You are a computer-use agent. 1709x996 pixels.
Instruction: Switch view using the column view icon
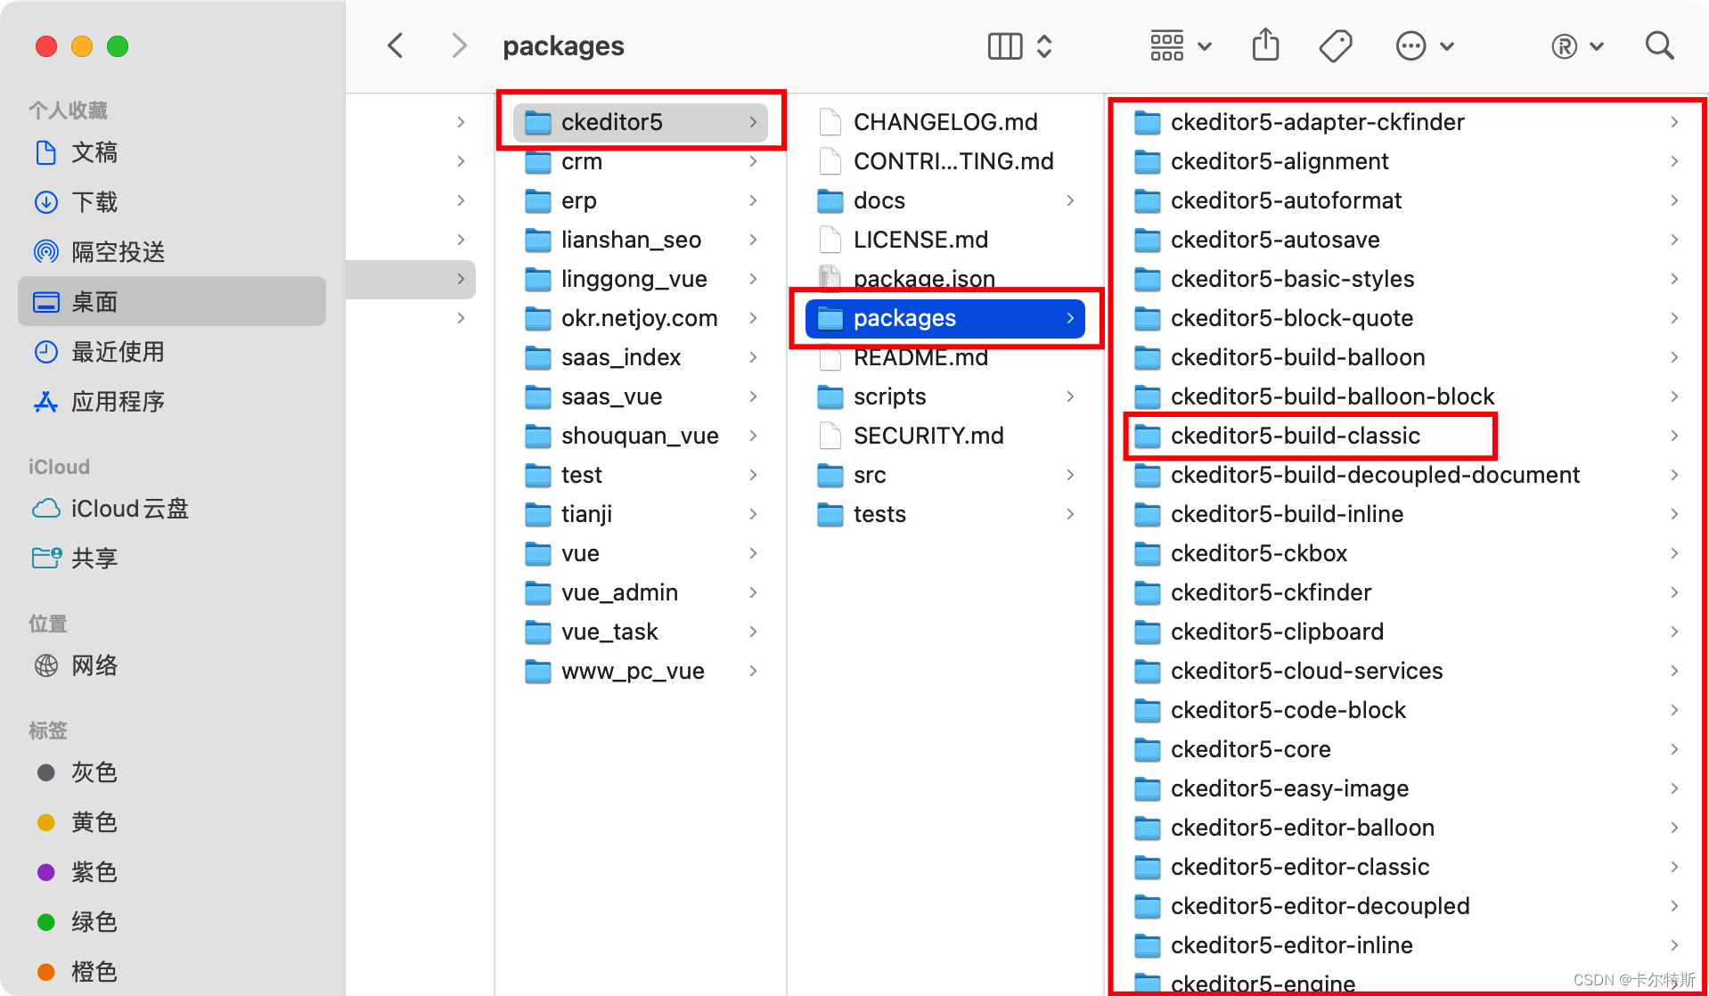(1004, 45)
